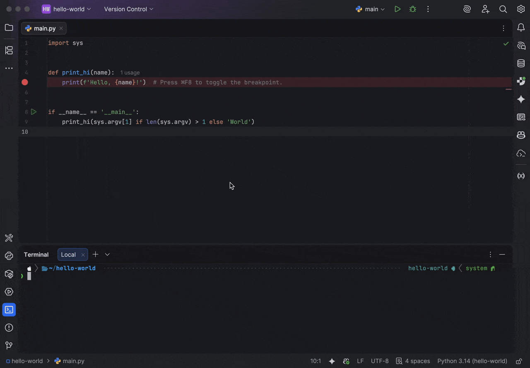Viewport: 530px width, 368px height.
Task: Open the AI Chat tool window icon
Action: pyautogui.click(x=521, y=46)
